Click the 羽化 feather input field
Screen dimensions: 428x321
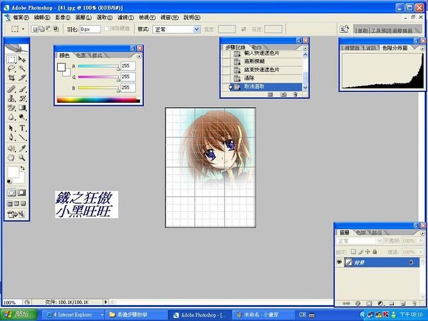[x=89, y=29]
